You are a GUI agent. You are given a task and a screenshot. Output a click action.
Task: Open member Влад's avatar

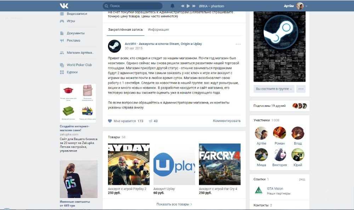point(298,133)
